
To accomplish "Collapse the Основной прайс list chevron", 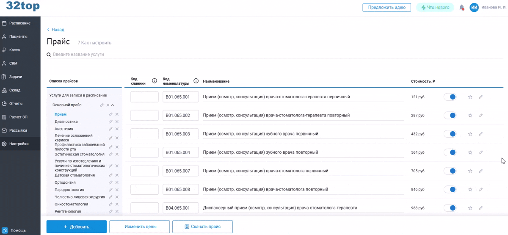I will pyautogui.click(x=113, y=105).
